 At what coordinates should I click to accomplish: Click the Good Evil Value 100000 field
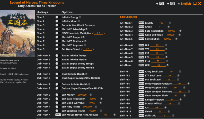coord(171,35)
